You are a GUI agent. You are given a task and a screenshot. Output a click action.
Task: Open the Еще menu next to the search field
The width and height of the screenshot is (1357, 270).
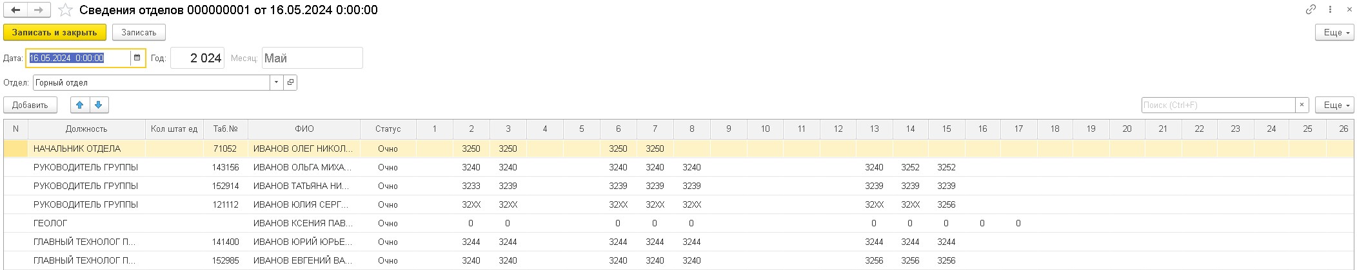(1332, 105)
